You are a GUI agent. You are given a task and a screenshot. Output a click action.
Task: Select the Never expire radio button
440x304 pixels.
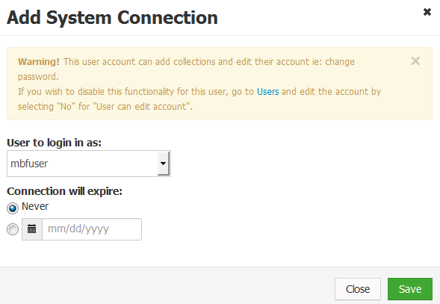click(13, 208)
